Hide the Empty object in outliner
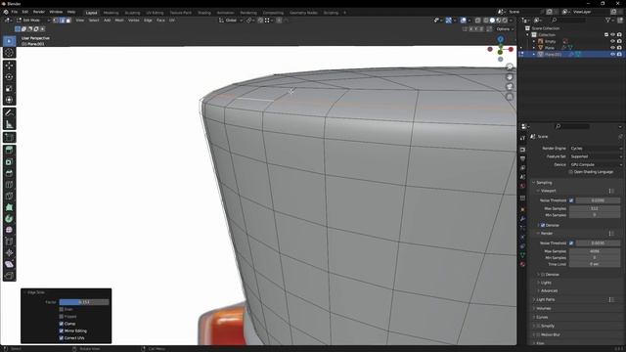The width and height of the screenshot is (626, 352). [x=612, y=41]
